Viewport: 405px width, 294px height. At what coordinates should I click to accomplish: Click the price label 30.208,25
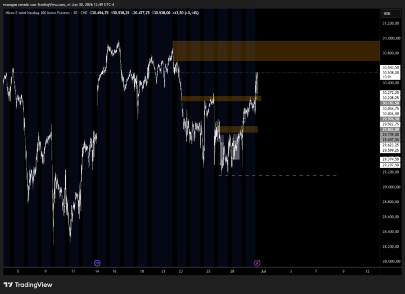(x=390, y=98)
